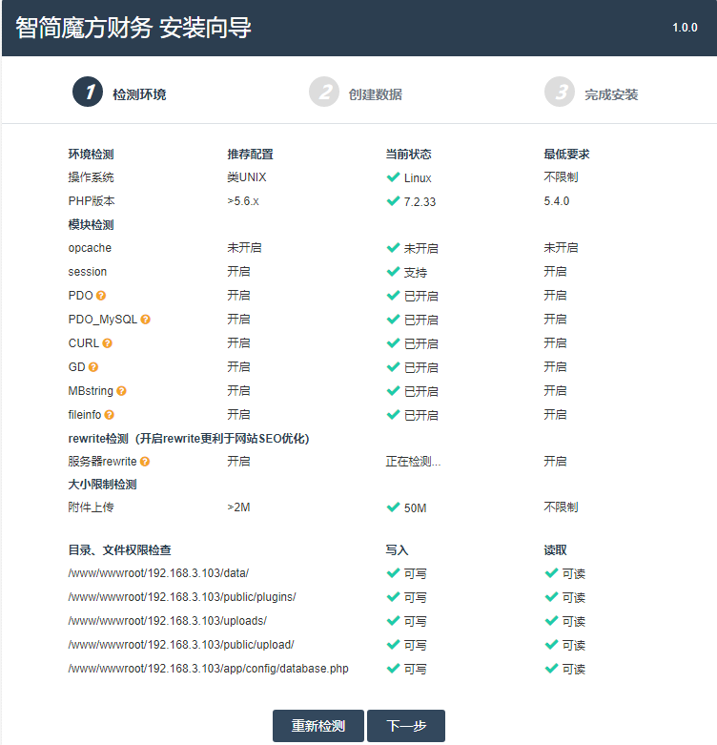Viewport: 717px width, 745px height.
Task: Click the 推荐配置 column header
Action: point(250,154)
